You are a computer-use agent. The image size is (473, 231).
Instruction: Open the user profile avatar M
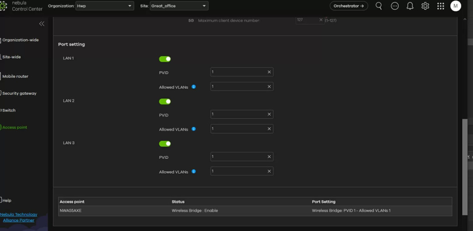click(455, 6)
